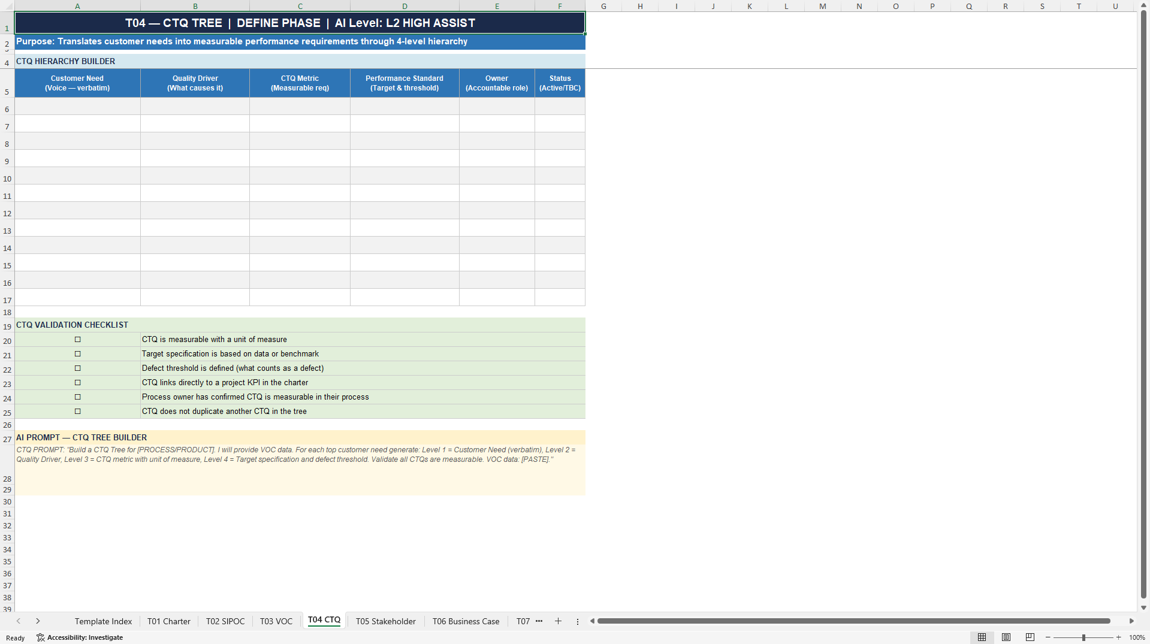Select all cells using corner triangle

pyautogui.click(x=7, y=6)
